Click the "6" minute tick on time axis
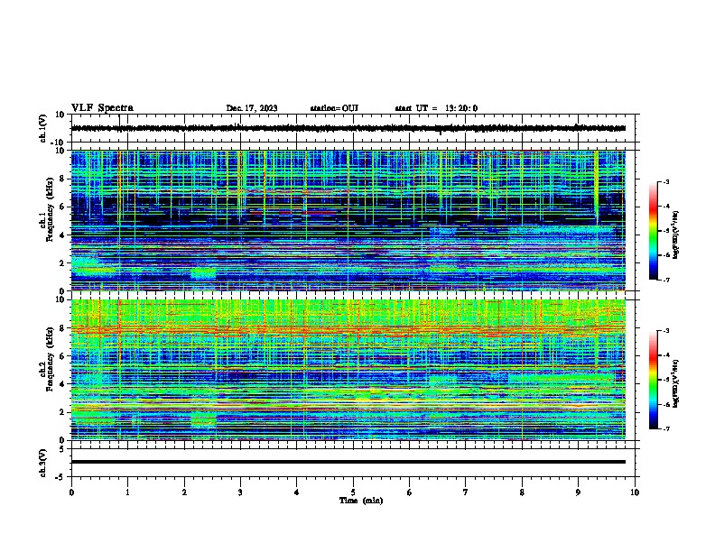Image resolution: width=715 pixels, height=552 pixels. pyautogui.click(x=410, y=492)
